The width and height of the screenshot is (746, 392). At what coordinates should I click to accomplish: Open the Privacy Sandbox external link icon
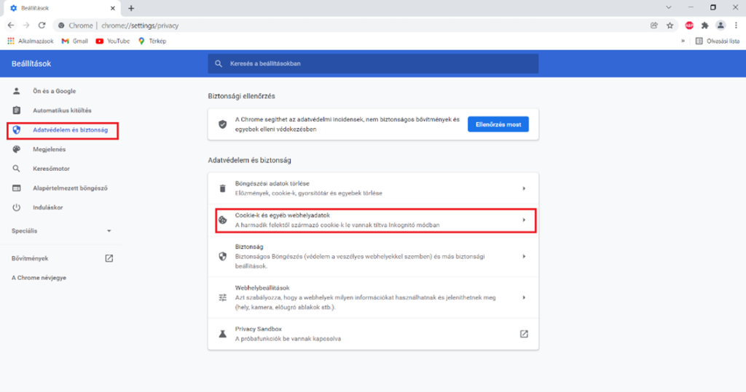[x=524, y=334]
